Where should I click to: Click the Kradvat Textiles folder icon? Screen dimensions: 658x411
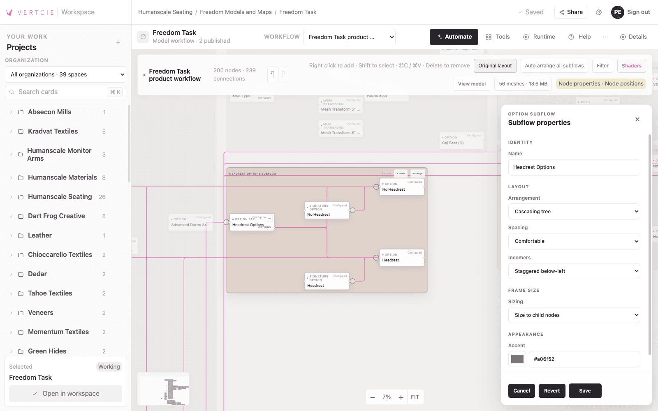click(21, 132)
